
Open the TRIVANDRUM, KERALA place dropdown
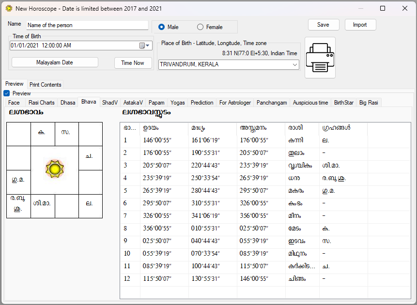294,64
